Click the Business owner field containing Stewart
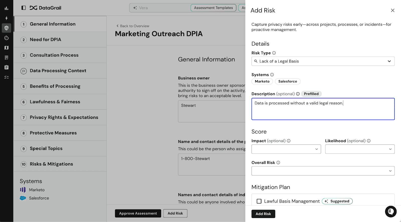 (x=212, y=111)
